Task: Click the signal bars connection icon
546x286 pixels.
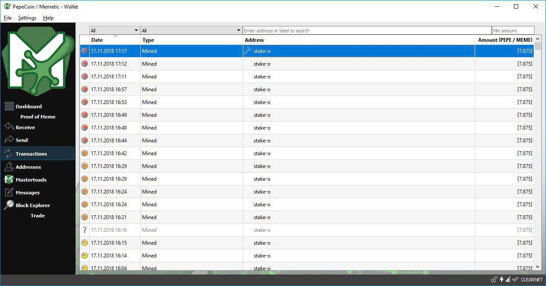Action: 508,280
